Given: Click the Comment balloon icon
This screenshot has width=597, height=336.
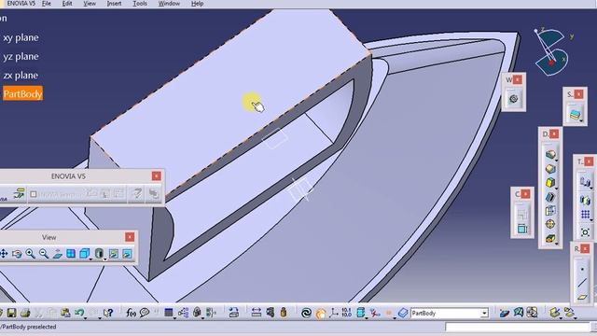Looking at the screenshot, I should click(145, 314).
